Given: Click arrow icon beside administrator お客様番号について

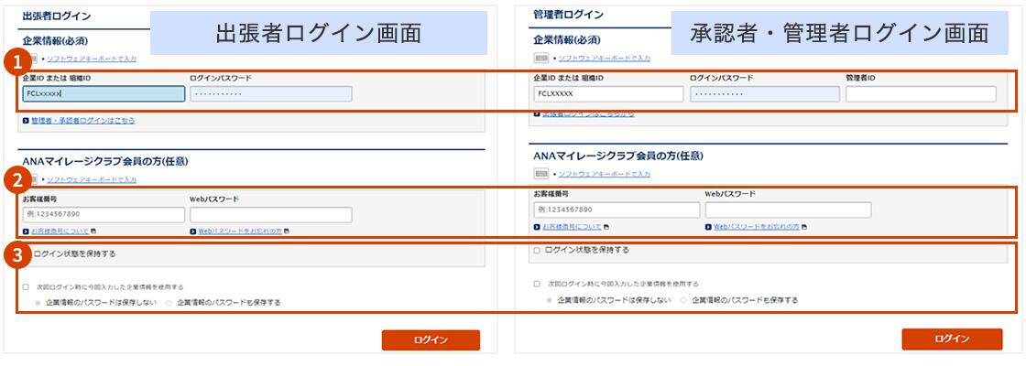Looking at the screenshot, I should tap(537, 226).
